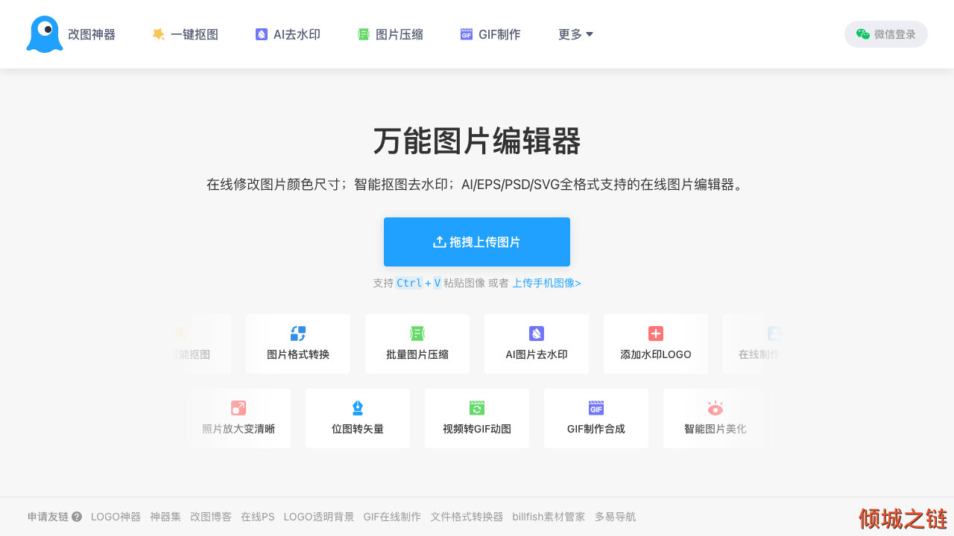Expand the 更多 dropdown menu

point(575,34)
